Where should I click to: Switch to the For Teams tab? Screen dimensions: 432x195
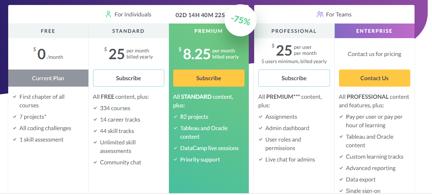(x=334, y=15)
